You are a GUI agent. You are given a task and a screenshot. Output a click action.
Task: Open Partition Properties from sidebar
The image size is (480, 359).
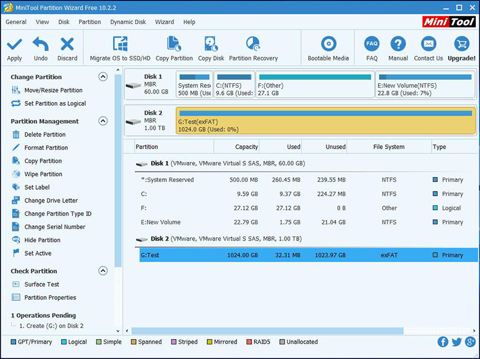point(44,297)
